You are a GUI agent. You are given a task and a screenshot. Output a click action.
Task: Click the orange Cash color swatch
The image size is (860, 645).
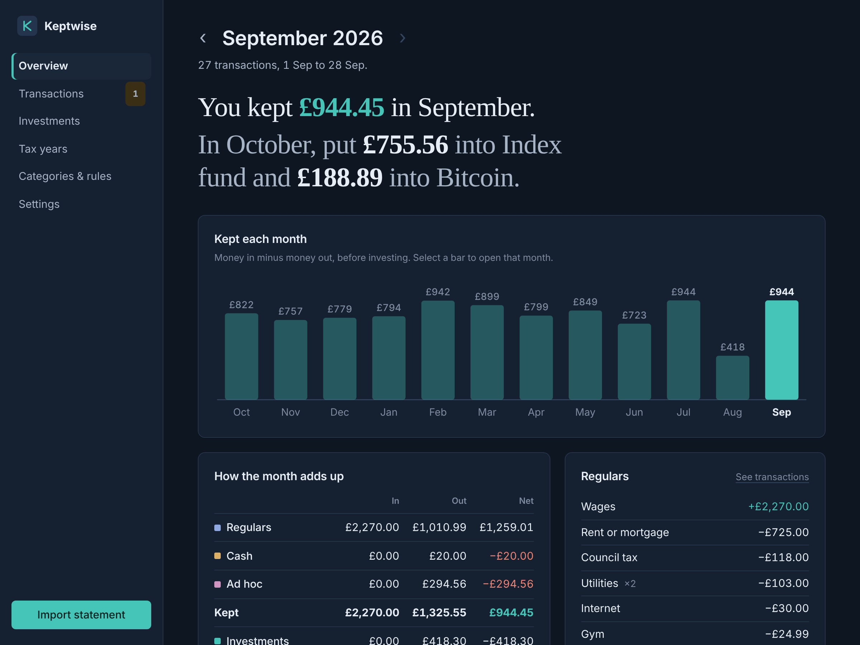click(218, 556)
